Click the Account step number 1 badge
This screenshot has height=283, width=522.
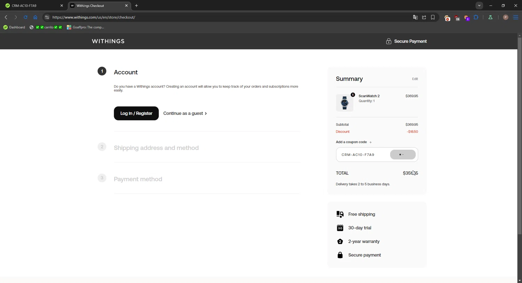(102, 71)
